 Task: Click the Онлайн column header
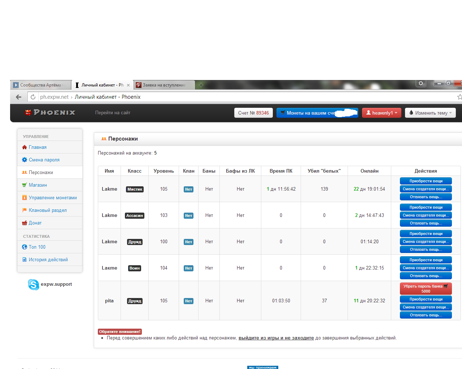point(370,171)
